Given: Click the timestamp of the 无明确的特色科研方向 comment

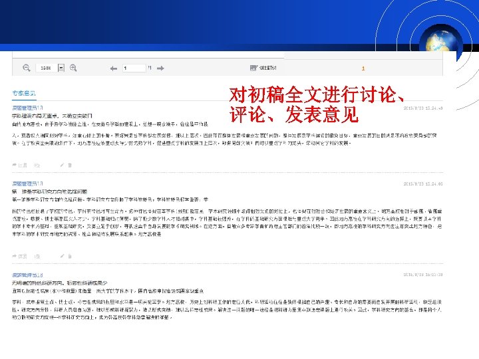Looking at the screenshot, I should tap(423, 275).
